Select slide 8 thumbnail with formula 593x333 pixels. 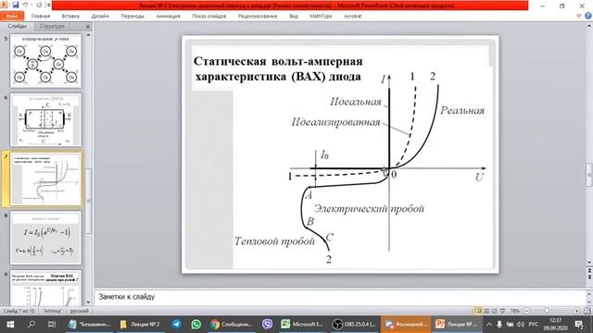[x=45, y=238]
